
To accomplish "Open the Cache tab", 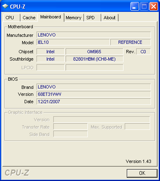I will coord(29,18).
